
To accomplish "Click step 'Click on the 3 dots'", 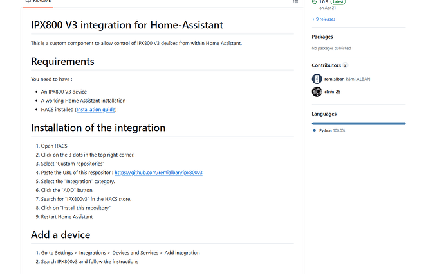I will point(88,155).
